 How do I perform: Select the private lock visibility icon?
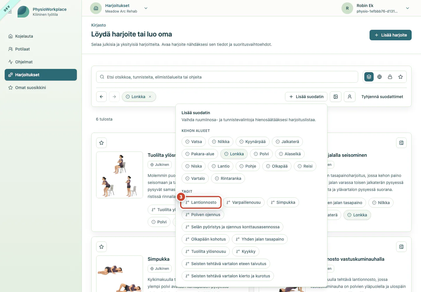pyautogui.click(x=390, y=77)
